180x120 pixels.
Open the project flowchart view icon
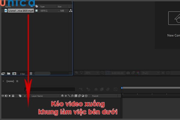click(x=71, y=11)
